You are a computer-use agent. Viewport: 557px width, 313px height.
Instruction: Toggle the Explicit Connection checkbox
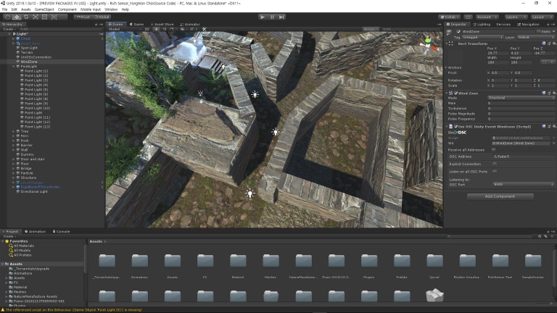coord(494,164)
